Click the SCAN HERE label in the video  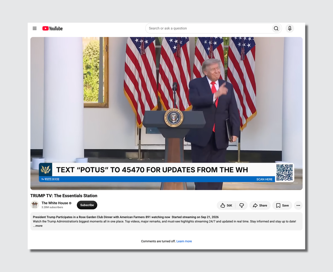tap(264, 179)
